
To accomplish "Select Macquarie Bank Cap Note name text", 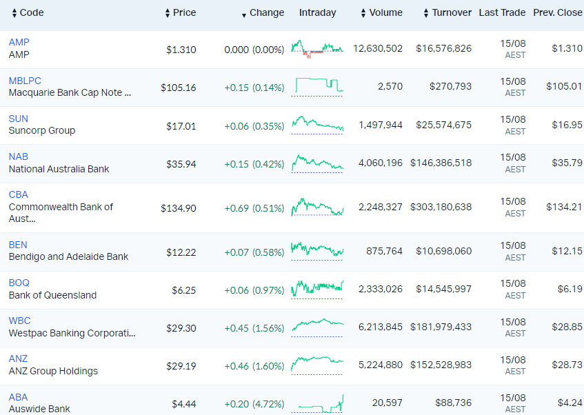I will (70, 92).
